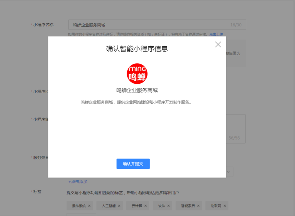This screenshot has width=295, height=216.
Task: Click the description text in the dialog
Action: click(136, 102)
